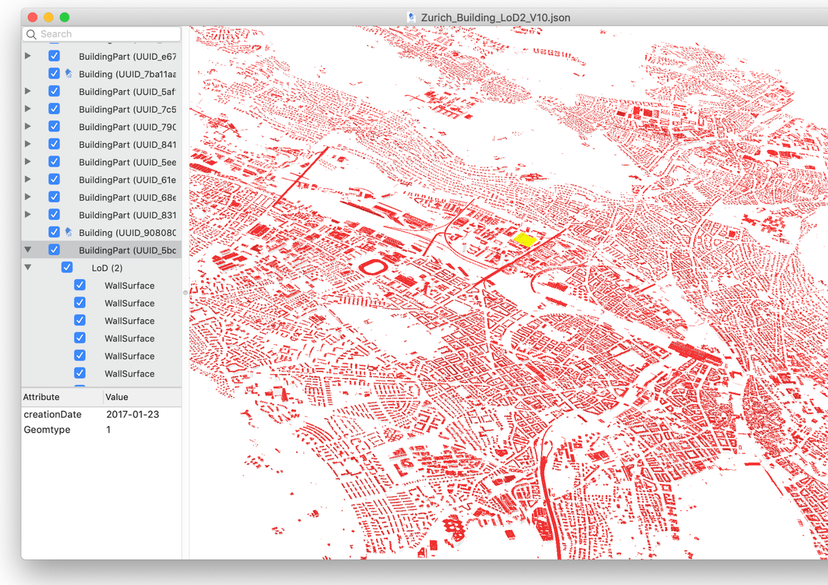Click the magnifier icon in the search box
The width and height of the screenshot is (828, 585).
point(32,34)
